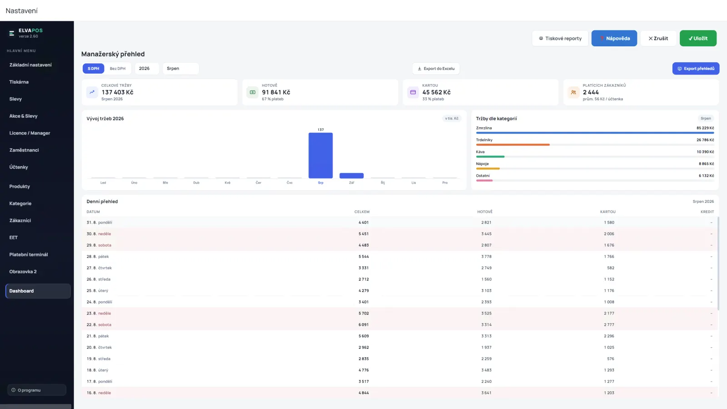Screen dimensions: 727x409
Task: Click the Srp bar in the sales chart
Action: [x=321, y=155]
